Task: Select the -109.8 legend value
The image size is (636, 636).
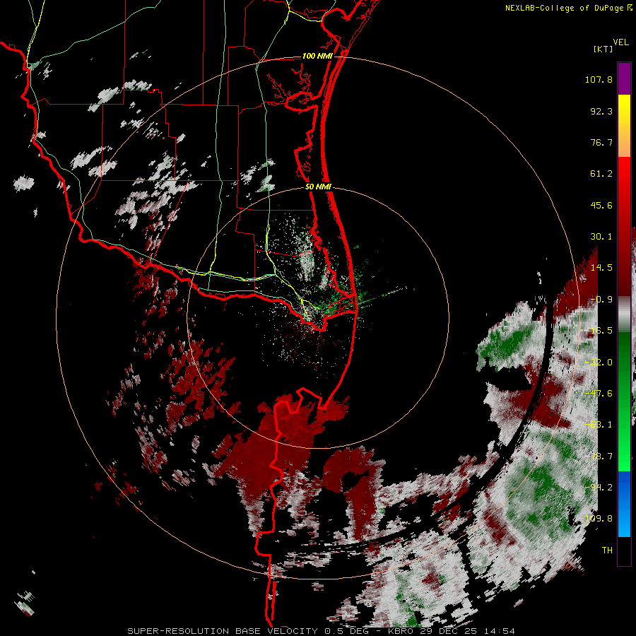Action: pos(596,519)
